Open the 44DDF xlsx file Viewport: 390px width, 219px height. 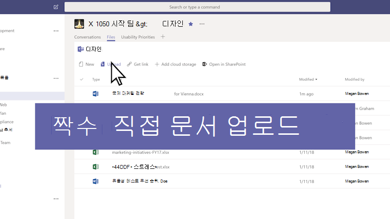[141, 167]
